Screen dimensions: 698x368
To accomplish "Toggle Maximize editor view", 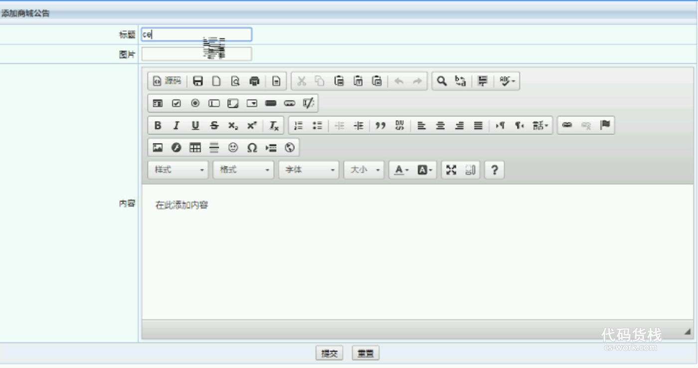I will click(x=451, y=170).
